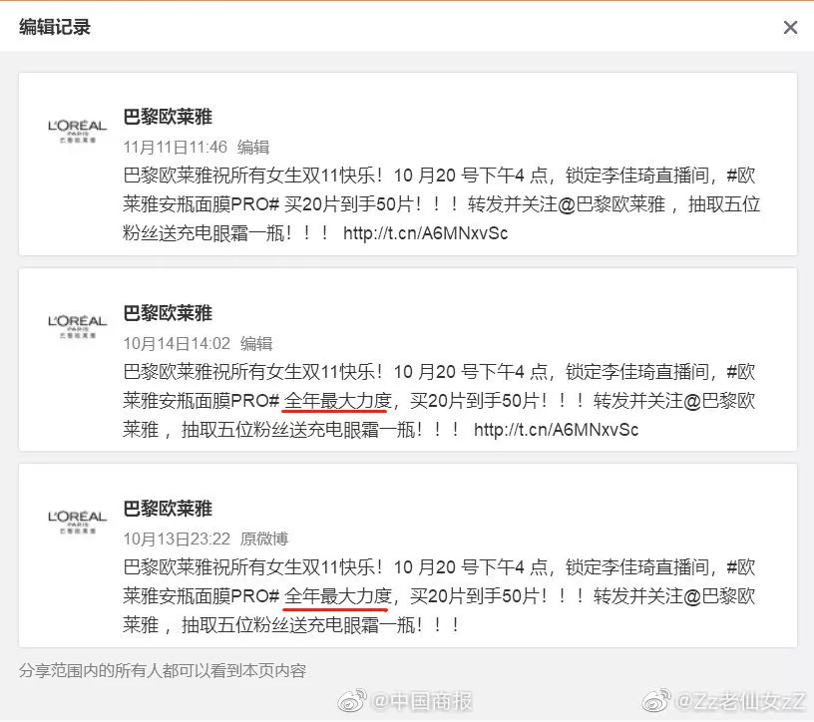814x722 pixels.
Task: Click timestamp 10月13日23:22
Action: [177, 539]
